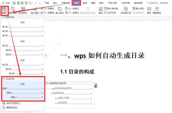Image resolution: width=172 pixels, height=113 pixels.
Task: Choose 自定义目录(C)... from the dropdown list
Action: click(13, 103)
